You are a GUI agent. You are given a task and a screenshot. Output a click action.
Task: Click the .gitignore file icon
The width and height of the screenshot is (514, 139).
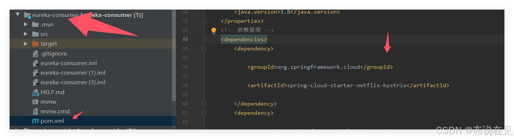pyautogui.click(x=35, y=54)
